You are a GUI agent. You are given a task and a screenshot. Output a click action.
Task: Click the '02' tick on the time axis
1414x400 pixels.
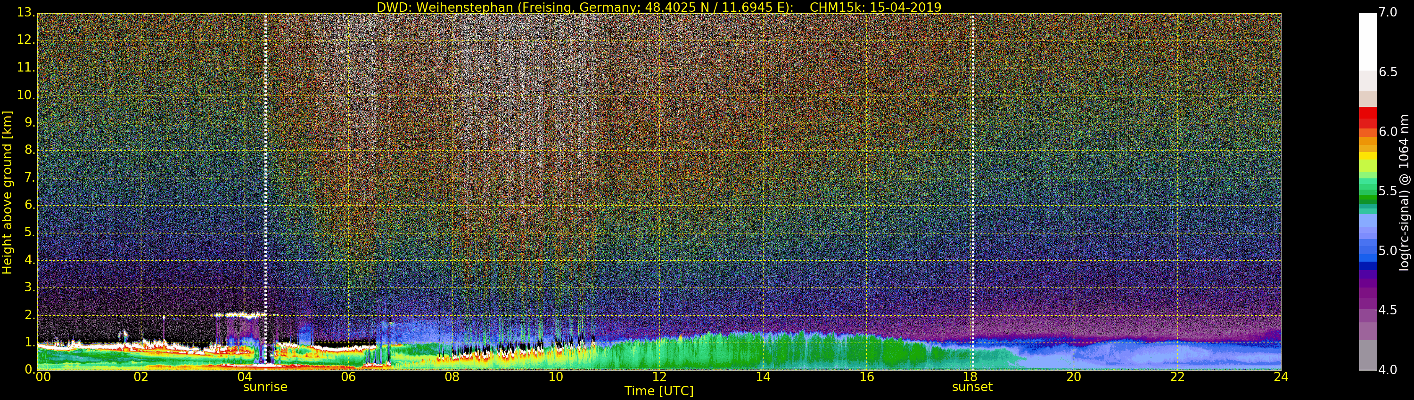coord(141,377)
